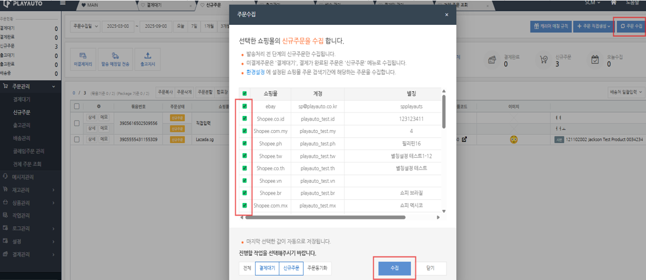Expand the 상품관리 sidebar menu
646x280 pixels.
click(54, 203)
